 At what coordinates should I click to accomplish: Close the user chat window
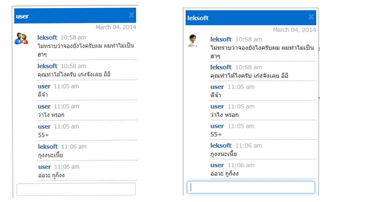tap(131, 15)
